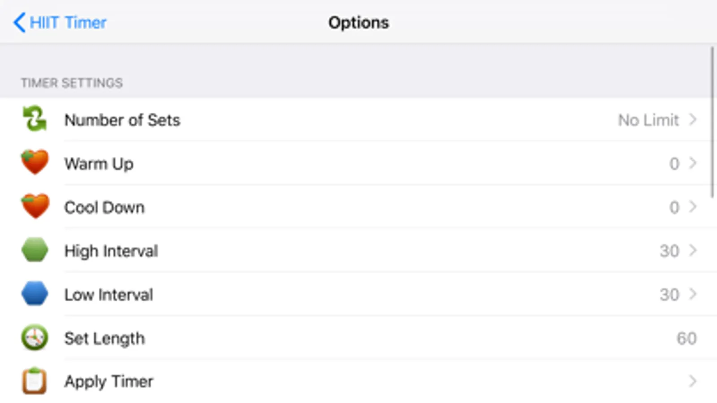
Task: Open the Low Interval chevron
Action: [693, 294]
